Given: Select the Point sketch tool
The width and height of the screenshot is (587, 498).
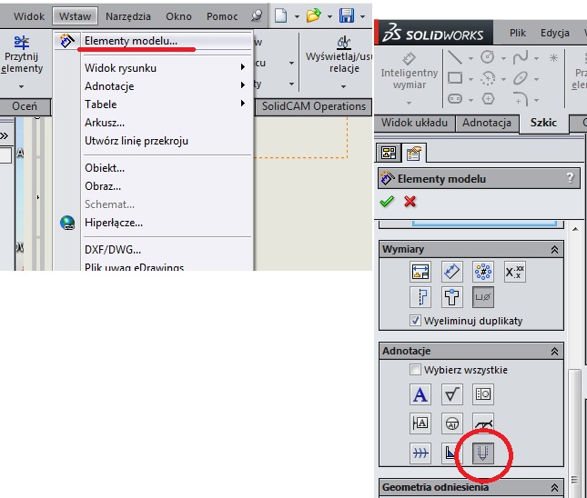Looking at the screenshot, I should tap(553, 57).
